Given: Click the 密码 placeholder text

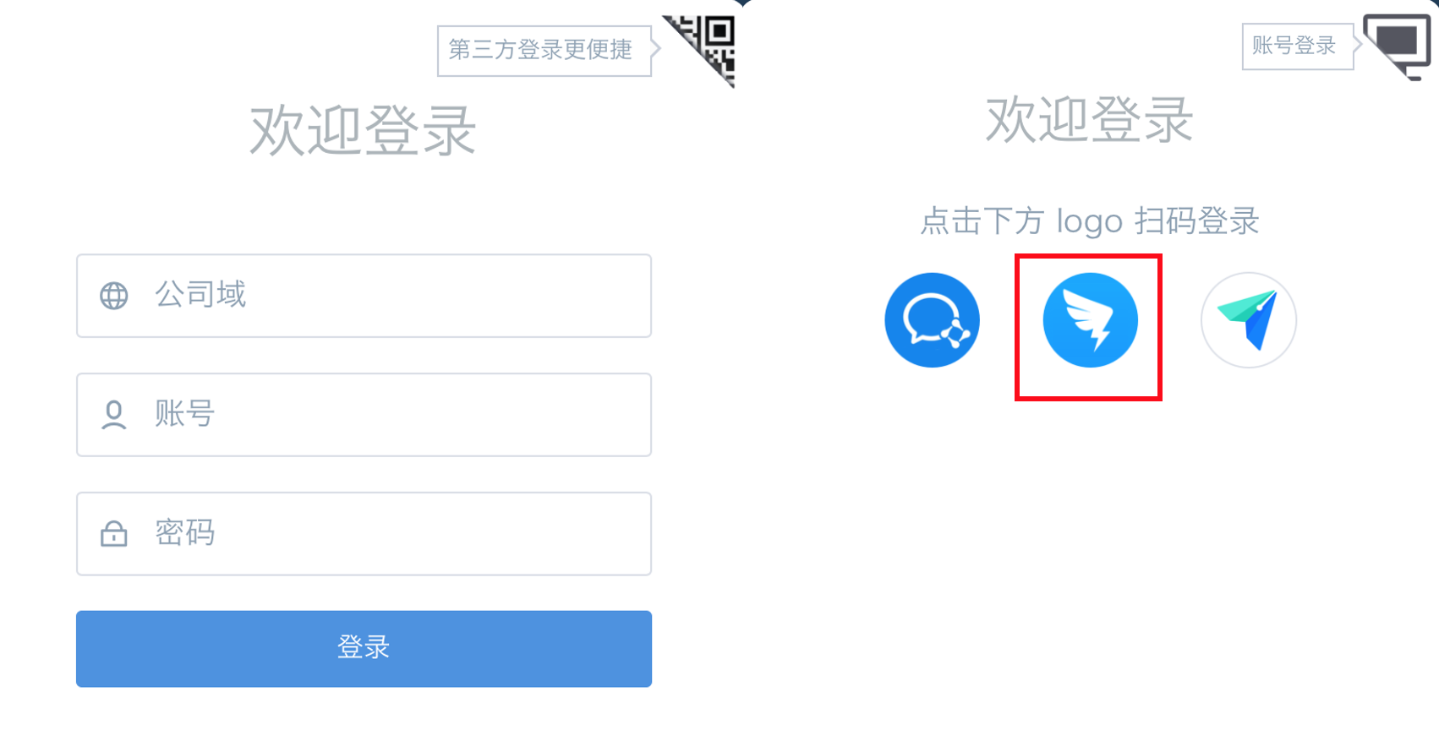Looking at the screenshot, I should (185, 533).
